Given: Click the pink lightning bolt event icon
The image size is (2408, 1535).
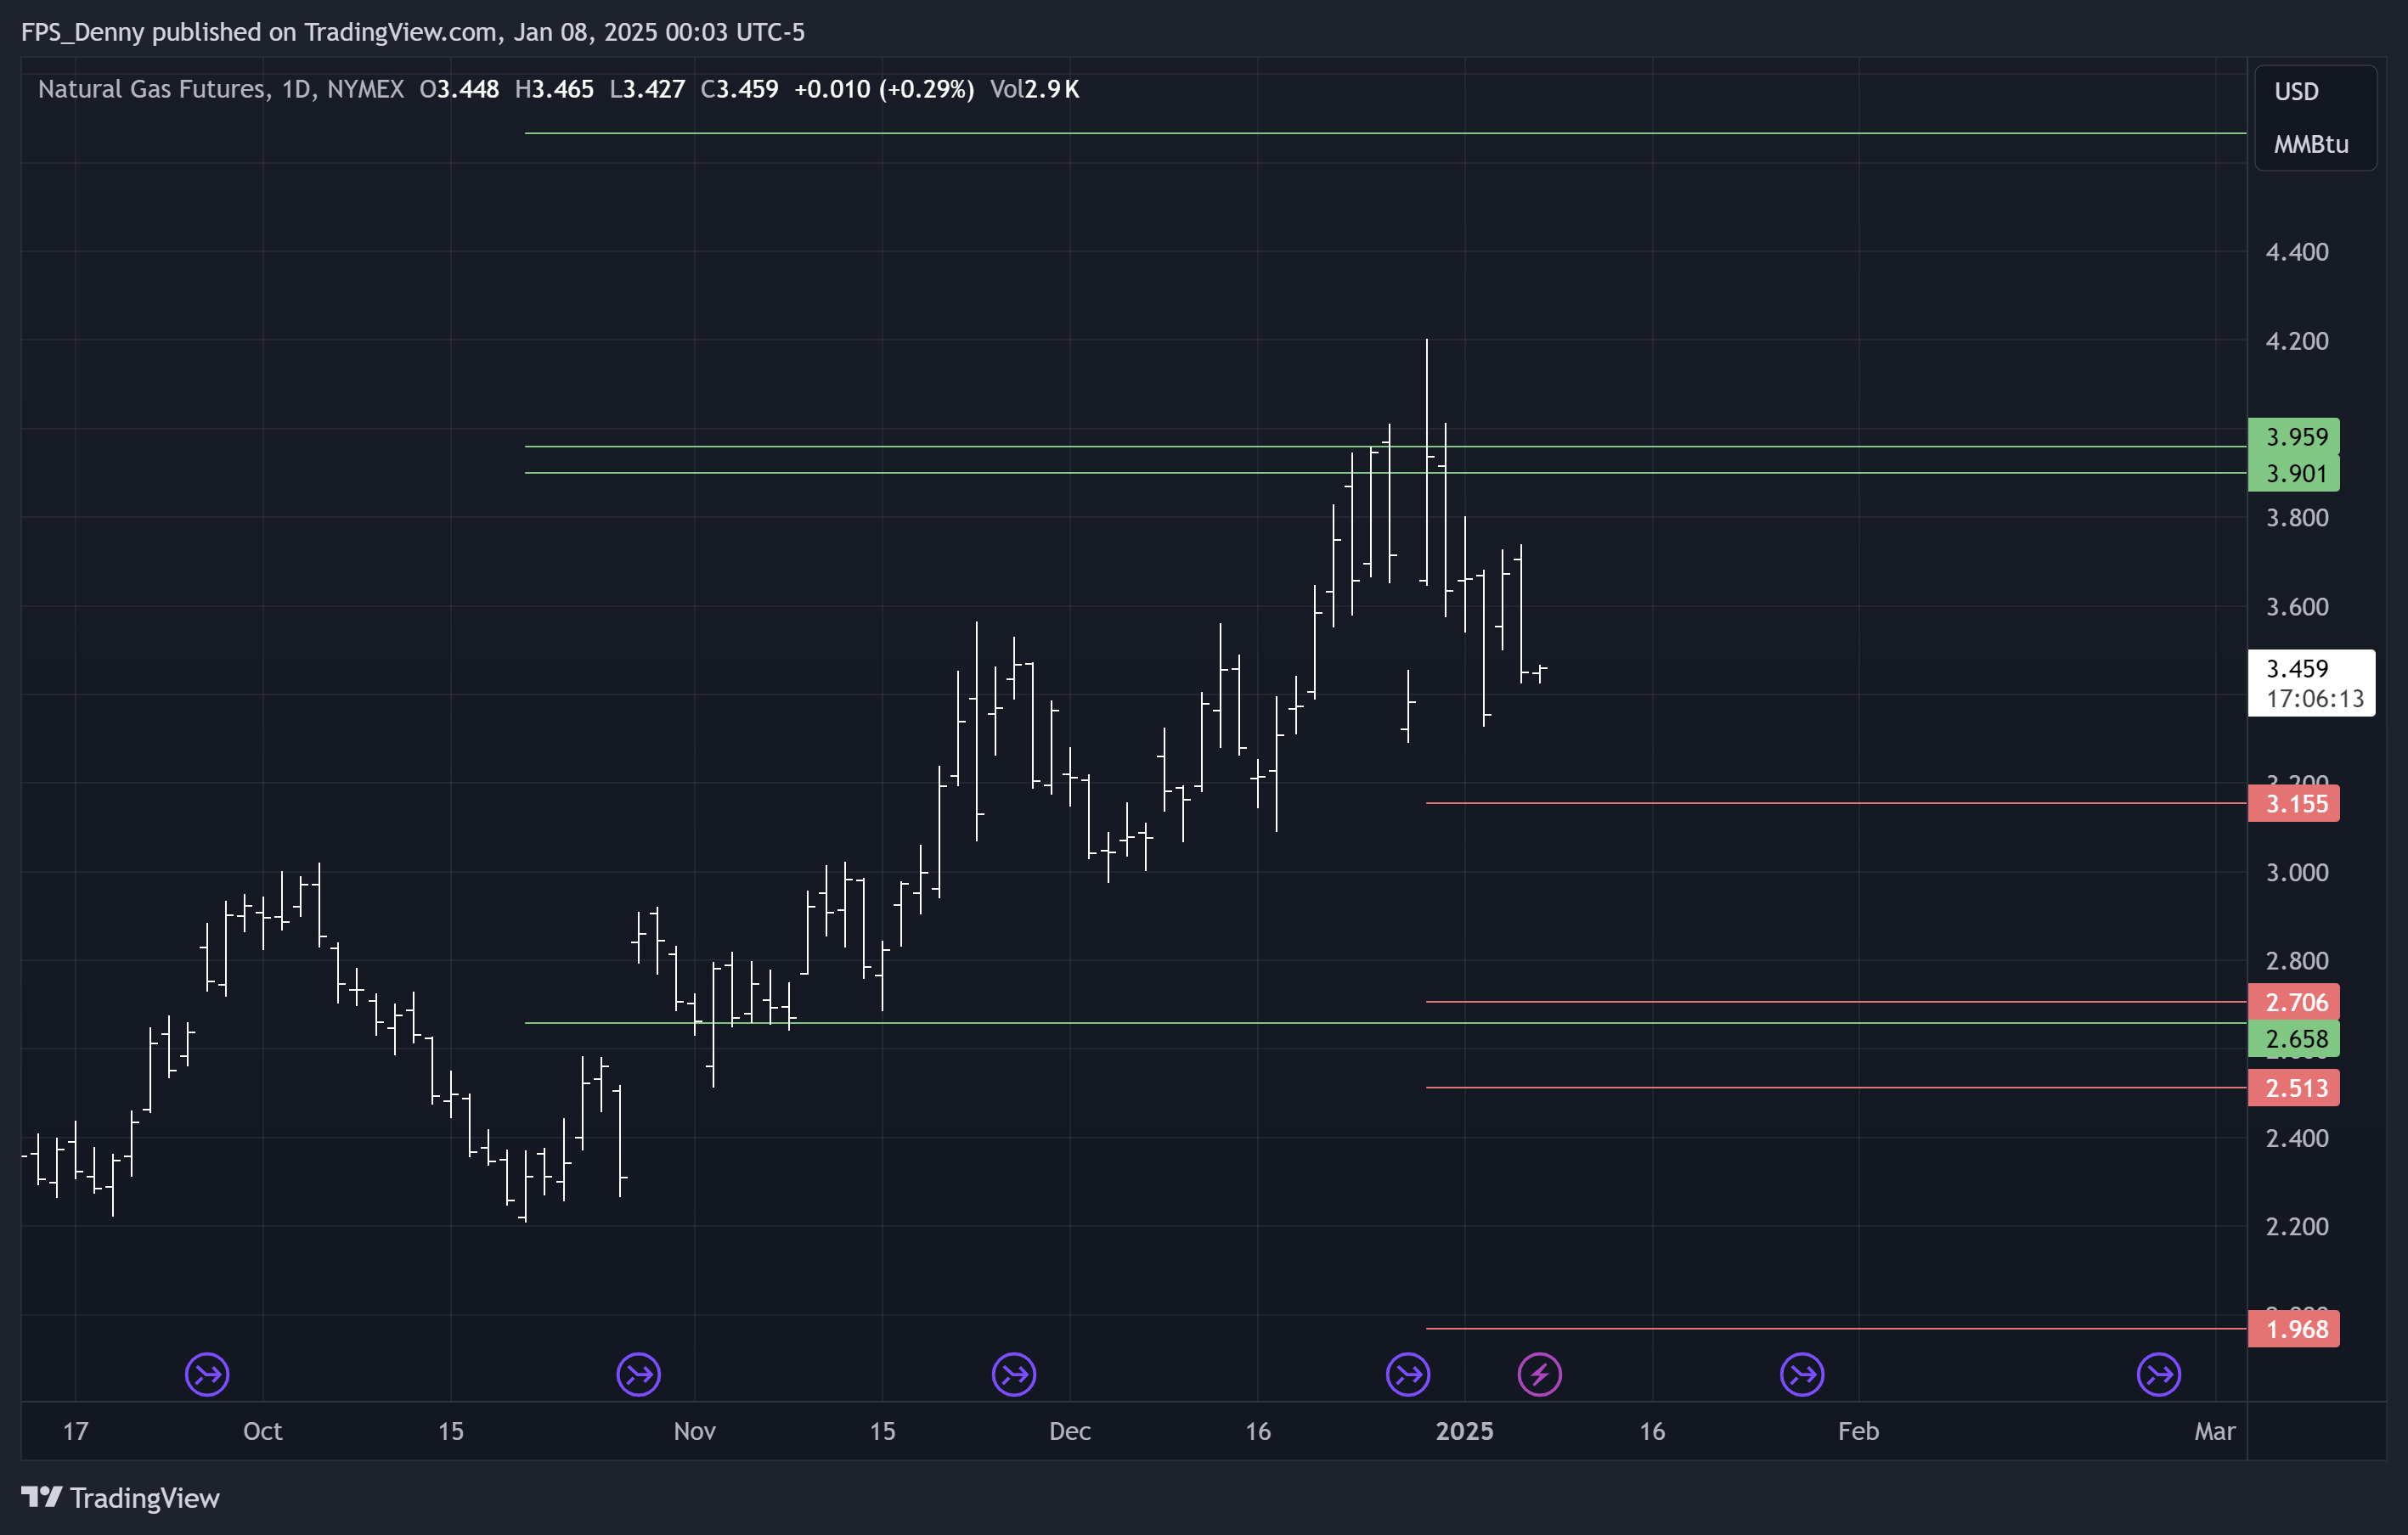Looking at the screenshot, I should click(1540, 1375).
